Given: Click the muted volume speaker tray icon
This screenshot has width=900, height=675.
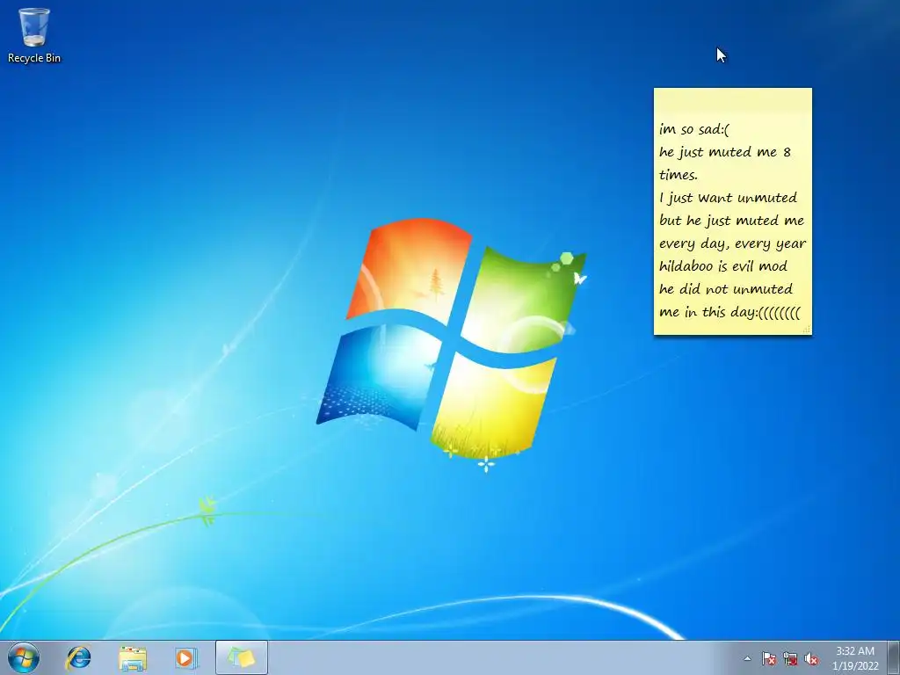Looking at the screenshot, I should (811, 658).
